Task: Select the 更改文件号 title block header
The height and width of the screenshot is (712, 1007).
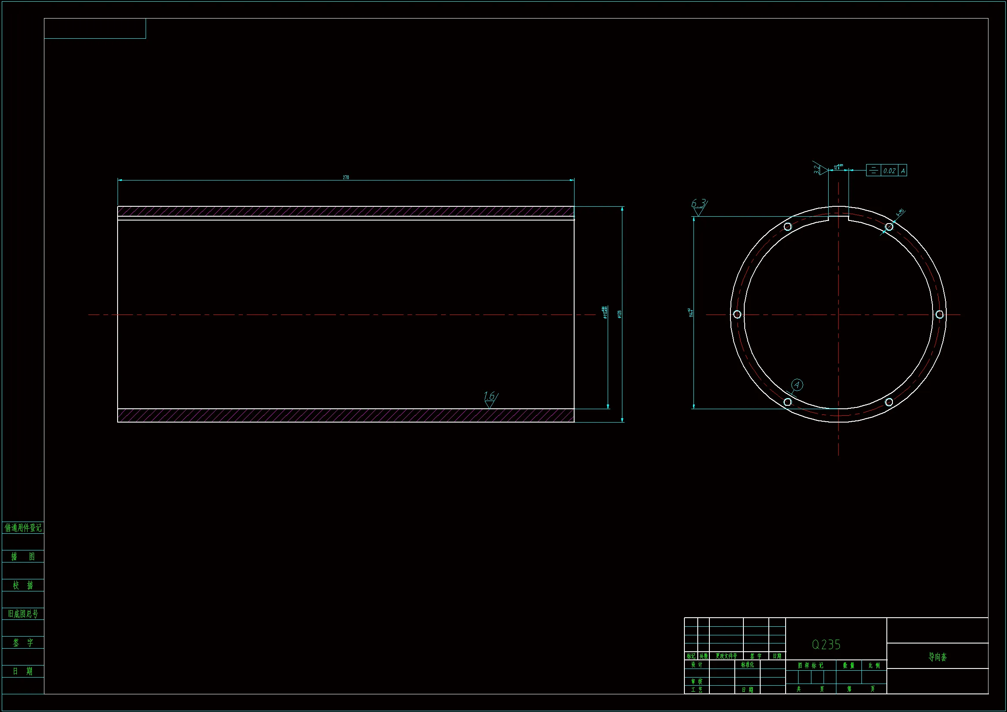Action: 726,656
